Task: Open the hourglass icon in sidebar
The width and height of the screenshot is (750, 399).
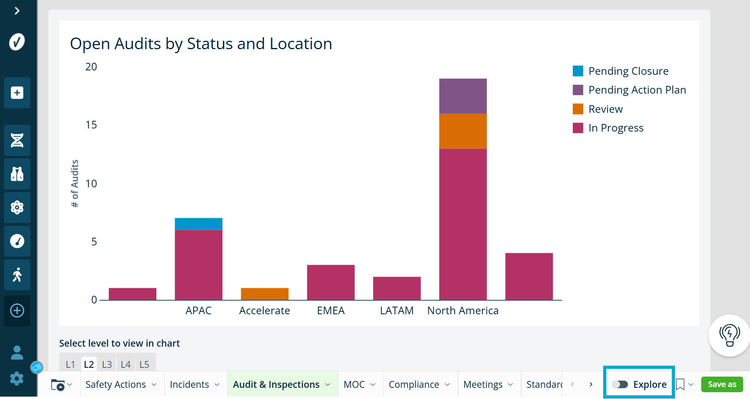Action: pos(17,140)
